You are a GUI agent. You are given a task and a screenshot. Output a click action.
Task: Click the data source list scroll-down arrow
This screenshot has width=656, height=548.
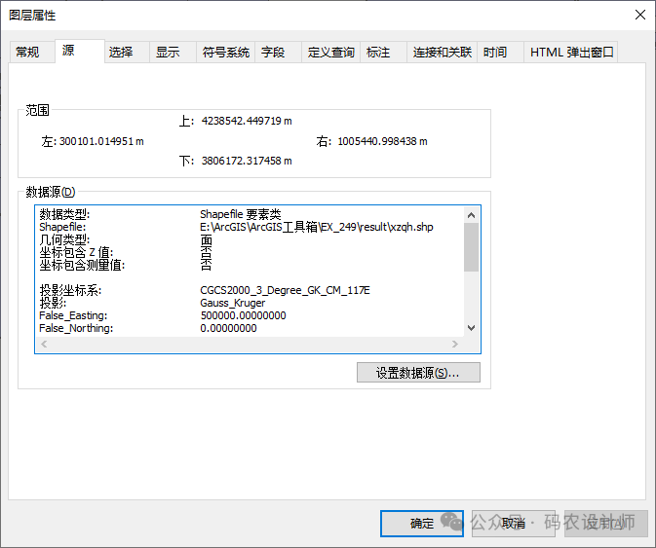coord(472,328)
